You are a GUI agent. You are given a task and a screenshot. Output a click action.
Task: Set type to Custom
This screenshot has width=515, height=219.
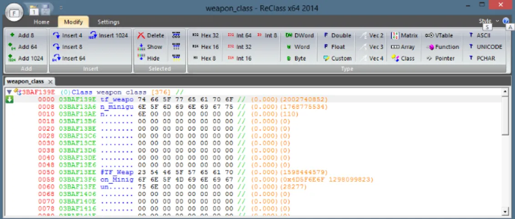tap(337, 58)
